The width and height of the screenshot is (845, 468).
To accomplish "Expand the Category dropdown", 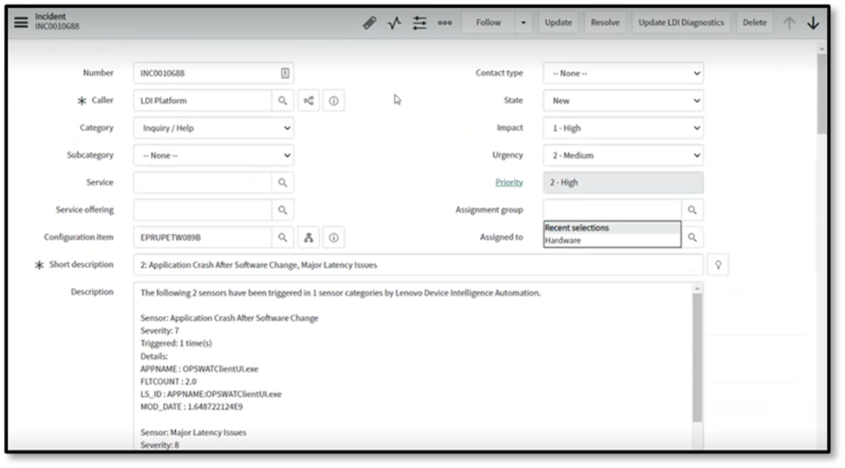I will [213, 128].
